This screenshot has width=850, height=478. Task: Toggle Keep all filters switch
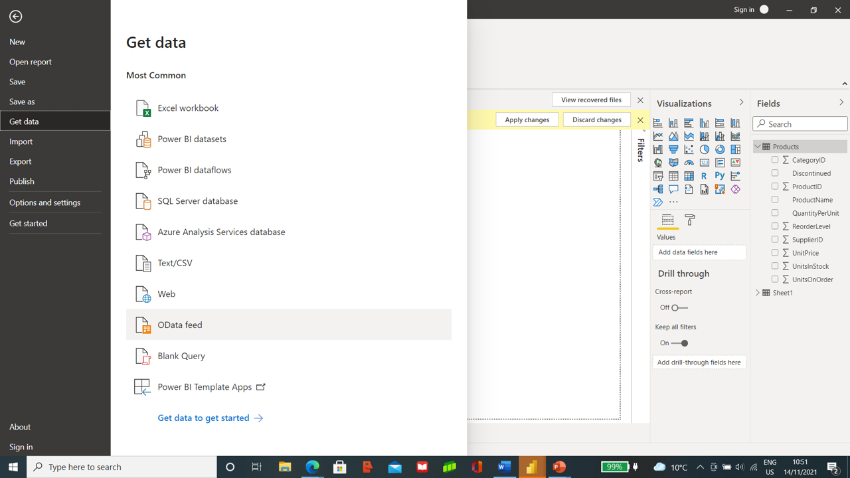point(679,343)
